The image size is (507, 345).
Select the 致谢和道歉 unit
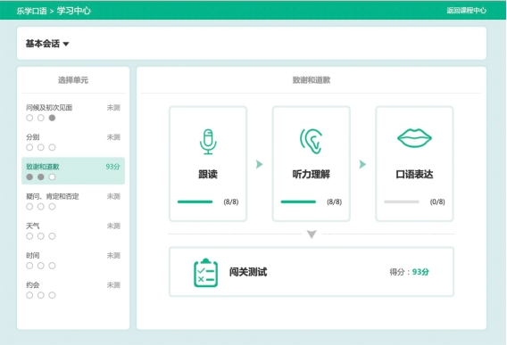click(x=73, y=171)
